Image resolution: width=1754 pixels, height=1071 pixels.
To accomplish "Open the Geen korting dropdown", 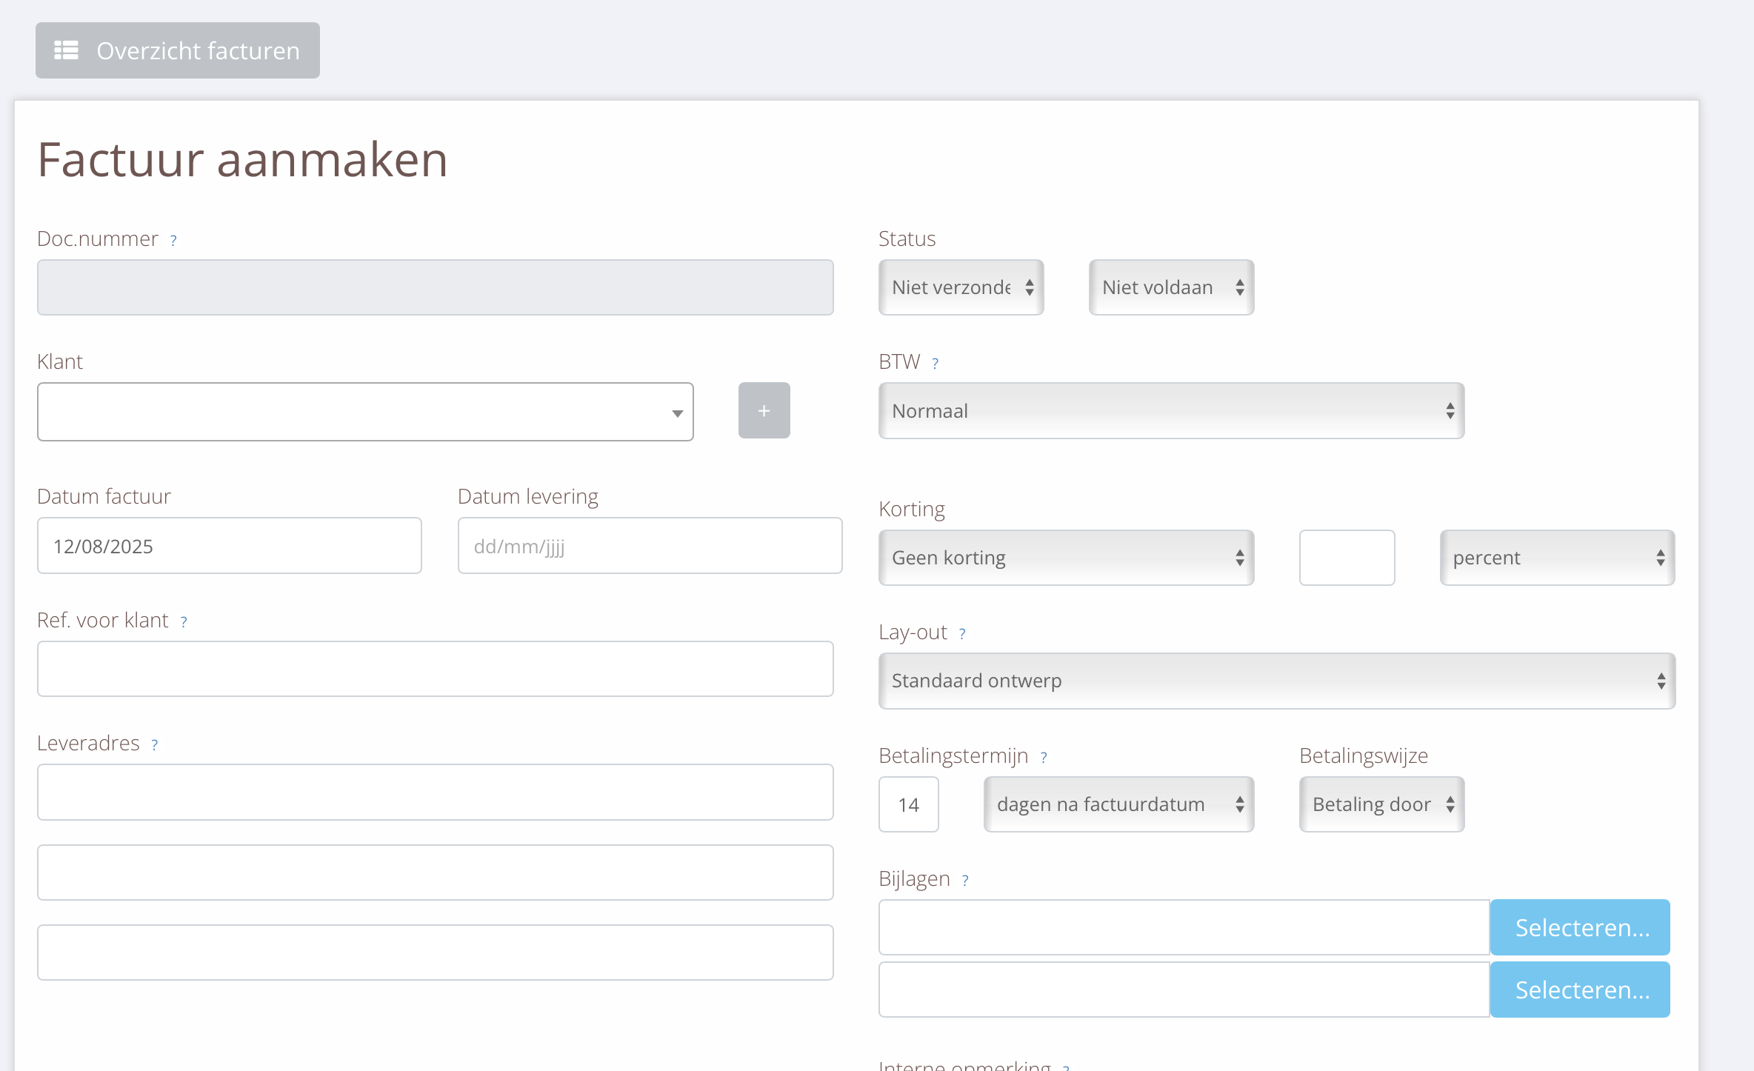I will [1066, 558].
